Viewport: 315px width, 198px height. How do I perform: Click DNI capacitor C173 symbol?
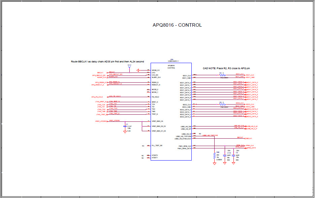click(225, 155)
